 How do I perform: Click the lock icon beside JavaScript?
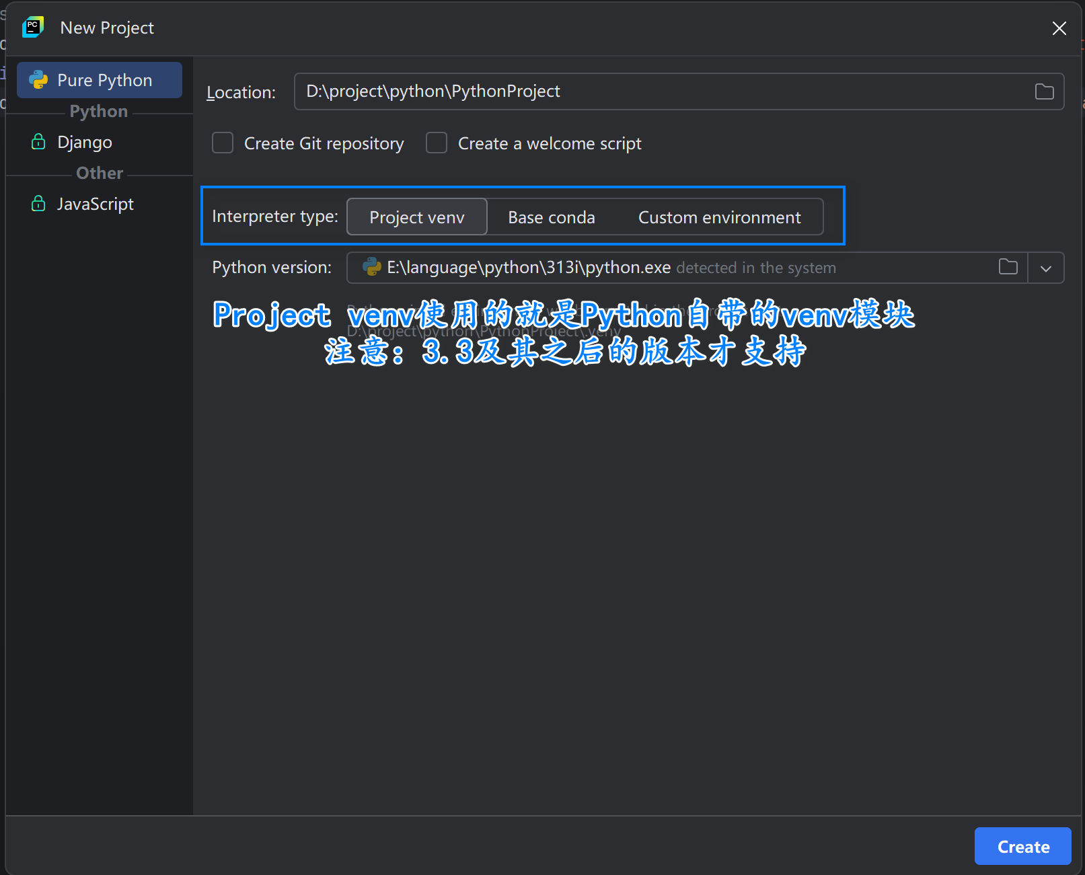click(x=38, y=204)
